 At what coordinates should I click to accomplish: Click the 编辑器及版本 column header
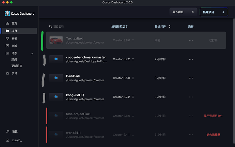pos(120,27)
